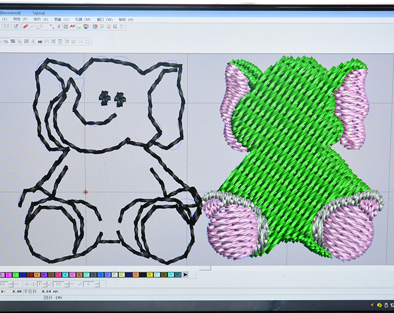
Task: Click the stepper next to value 4
Action: [x=44, y=284]
